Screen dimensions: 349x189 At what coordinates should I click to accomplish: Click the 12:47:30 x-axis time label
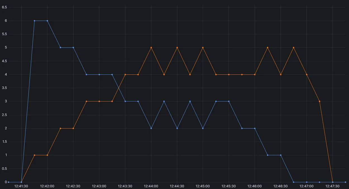tap(333, 186)
